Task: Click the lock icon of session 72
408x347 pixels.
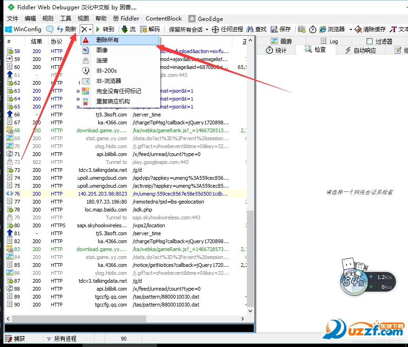Action: pyautogui.click(x=10, y=162)
